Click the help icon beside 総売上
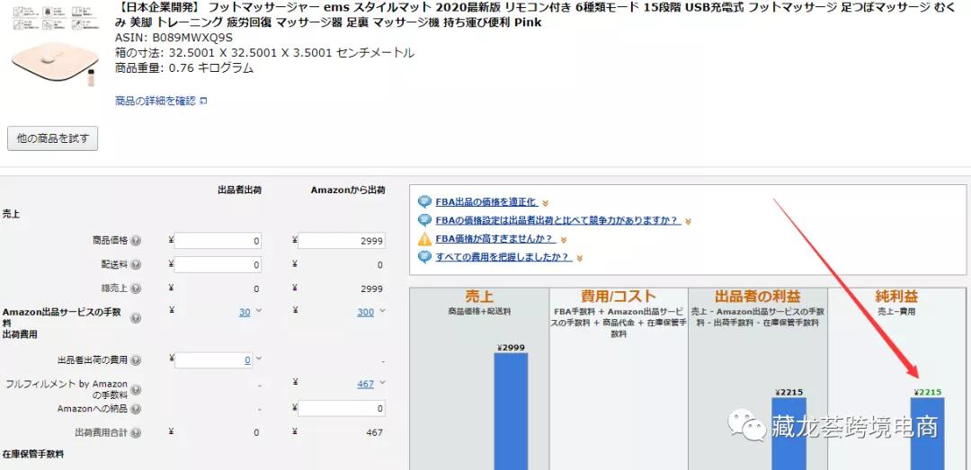The height and width of the screenshot is (470, 971). click(136, 288)
